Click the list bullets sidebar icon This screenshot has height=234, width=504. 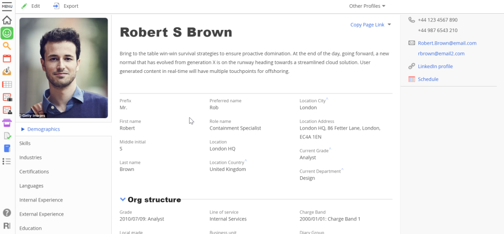tap(7, 161)
